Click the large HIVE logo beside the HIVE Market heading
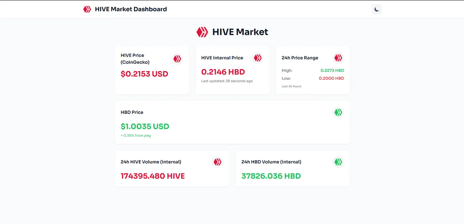This screenshot has height=224, width=464. click(202, 32)
